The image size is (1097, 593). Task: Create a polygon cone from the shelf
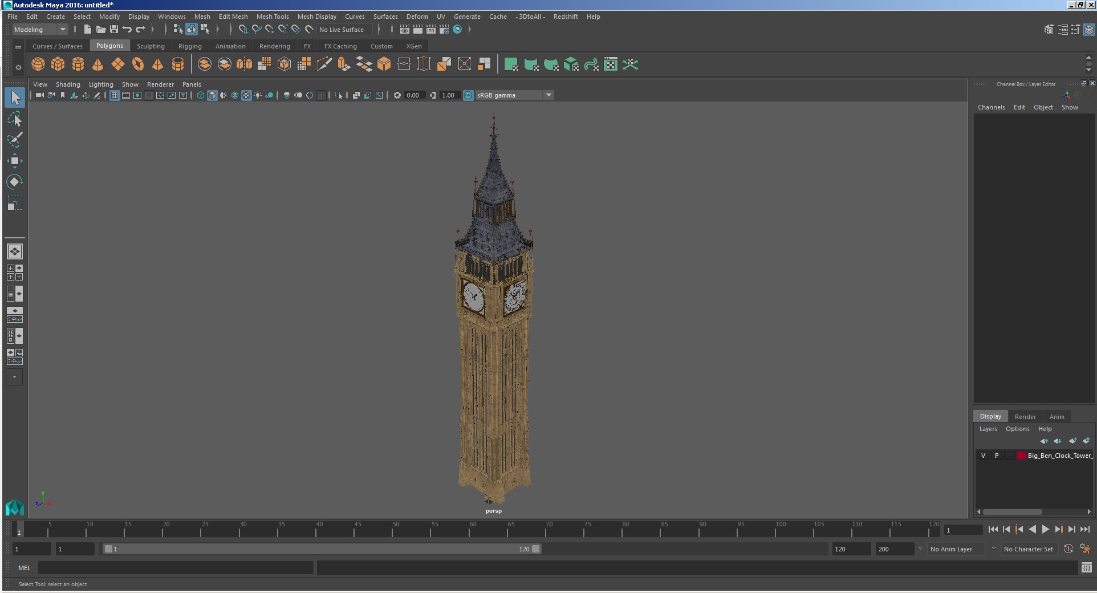point(98,64)
